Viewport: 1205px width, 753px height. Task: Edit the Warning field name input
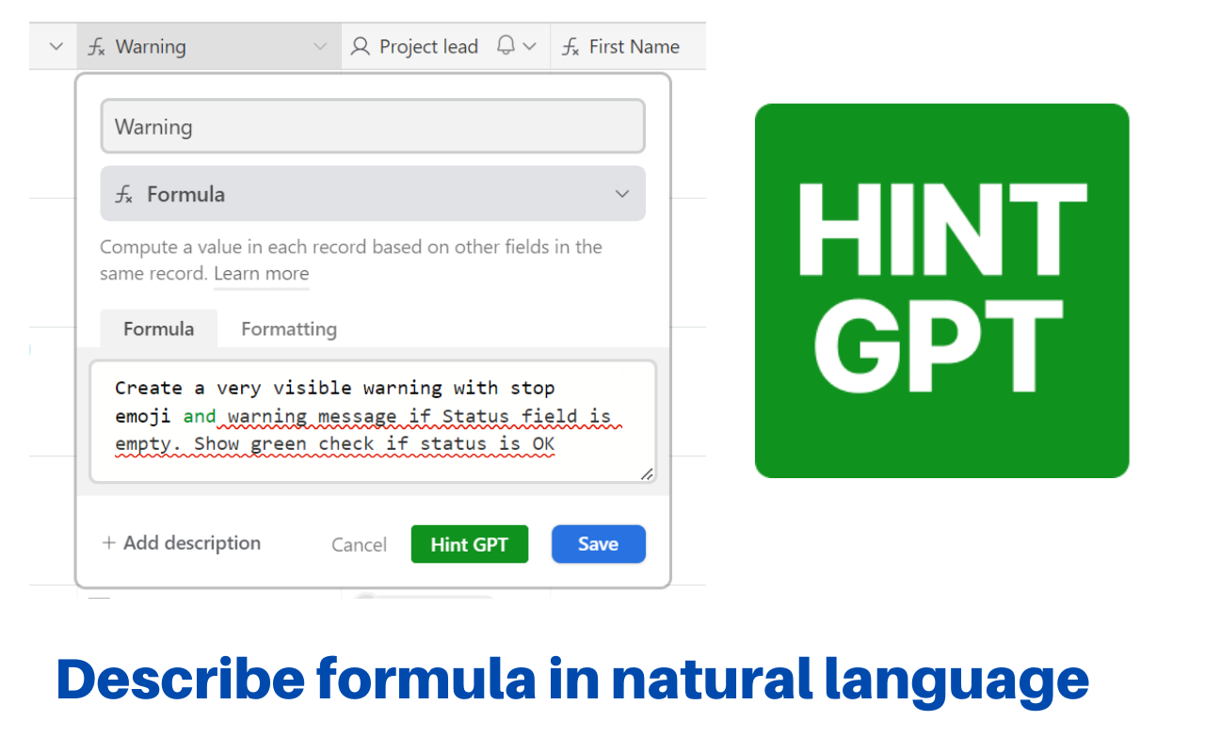[373, 126]
